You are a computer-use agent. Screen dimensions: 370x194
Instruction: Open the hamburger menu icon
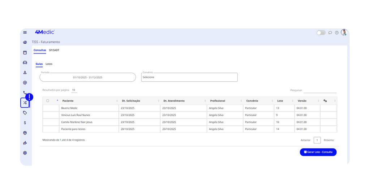[x=25, y=33]
